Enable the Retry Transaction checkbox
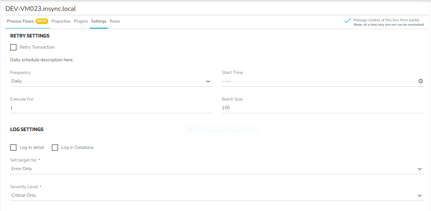The width and height of the screenshot is (431, 211). point(13,47)
